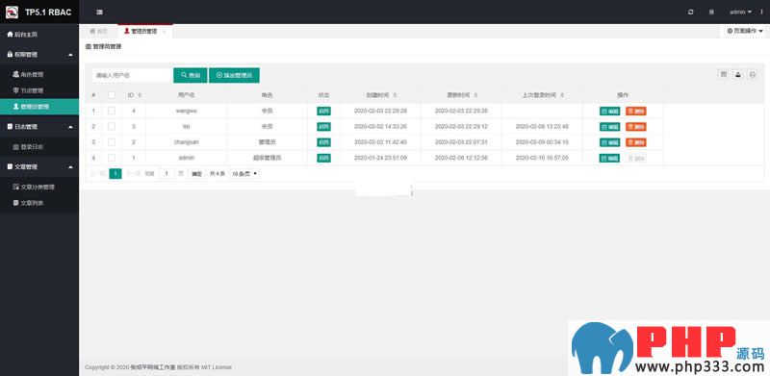
Task: Collapse the Permission Management (权限管理) group
Action: tap(39, 55)
